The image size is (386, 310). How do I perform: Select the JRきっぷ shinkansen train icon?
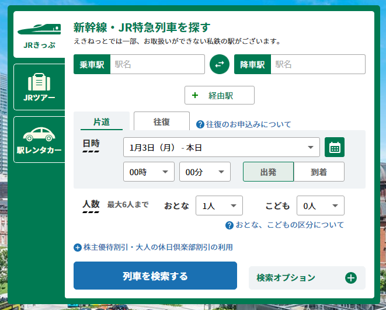pyautogui.click(x=39, y=29)
